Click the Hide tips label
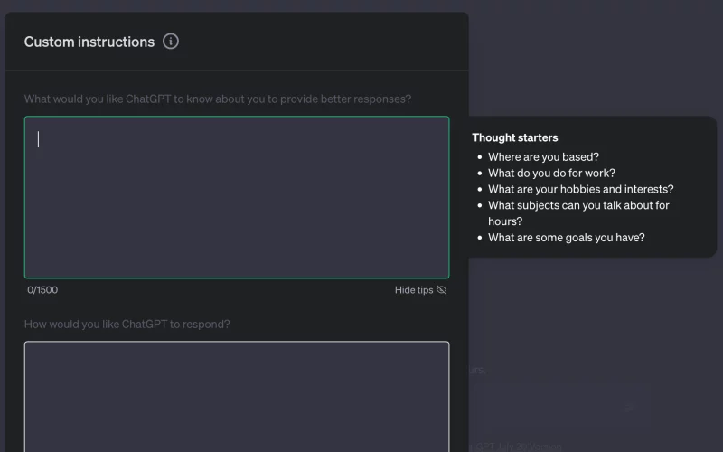The width and height of the screenshot is (723, 452). pos(414,290)
